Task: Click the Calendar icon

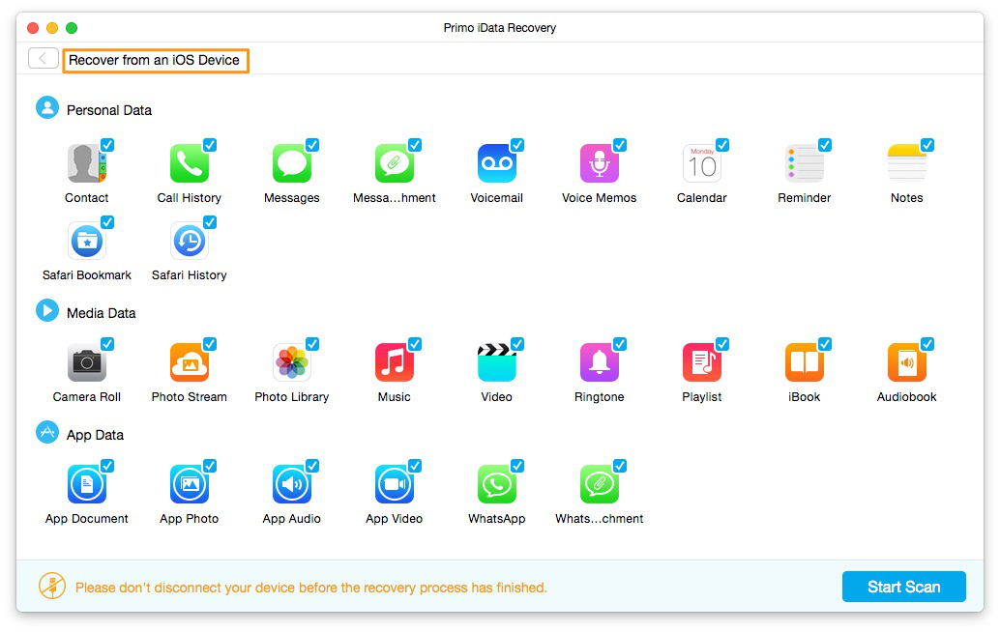Action: click(702, 163)
